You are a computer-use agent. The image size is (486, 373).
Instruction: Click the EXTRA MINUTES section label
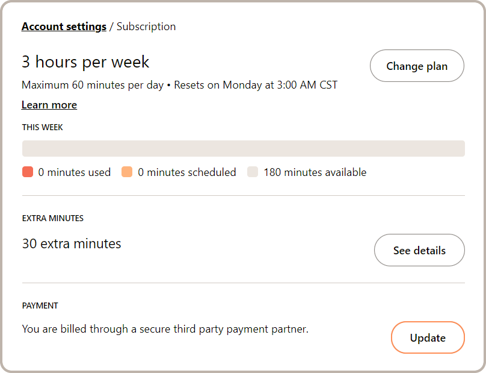click(53, 218)
